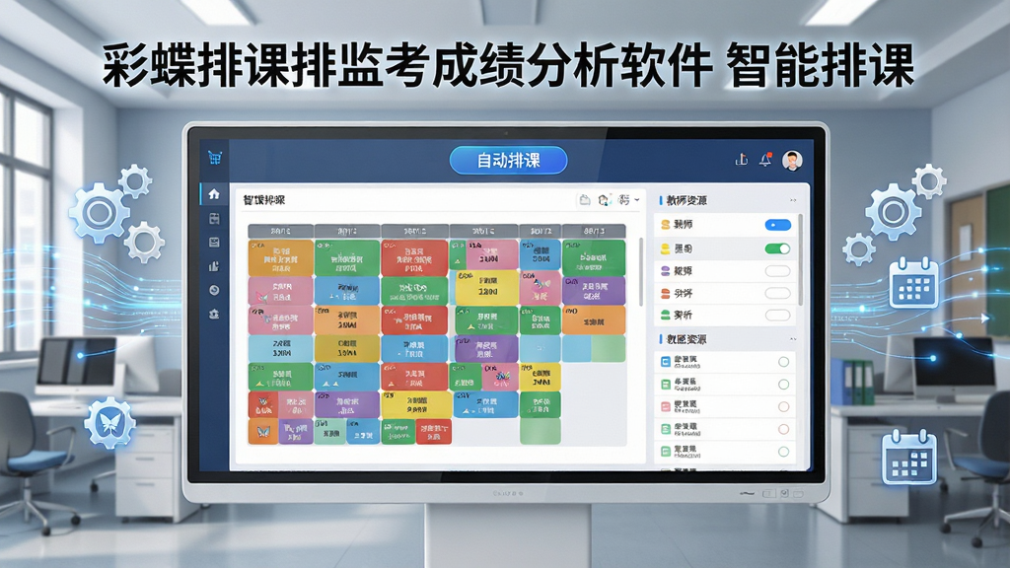
Task: Click the toolbar icon right of the folder icon
Action: 604,200
